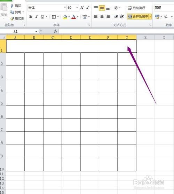
Task: Click the merged cell A1:G1
Action: coord(71,46)
